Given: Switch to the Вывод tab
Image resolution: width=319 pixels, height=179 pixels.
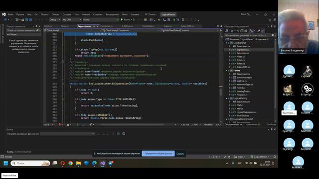Looking at the screenshot, I should [x=10, y=152].
